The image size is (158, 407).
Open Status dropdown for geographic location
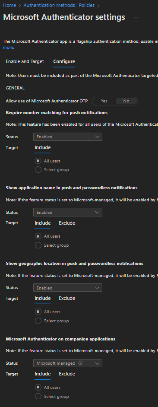tap(68, 288)
